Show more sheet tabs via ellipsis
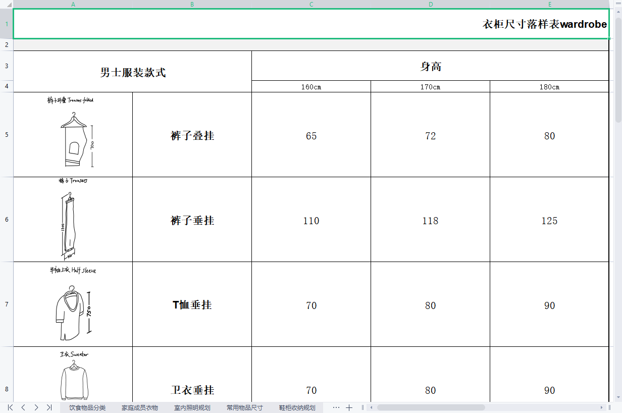Viewport: 622px width, 413px height. pos(336,407)
